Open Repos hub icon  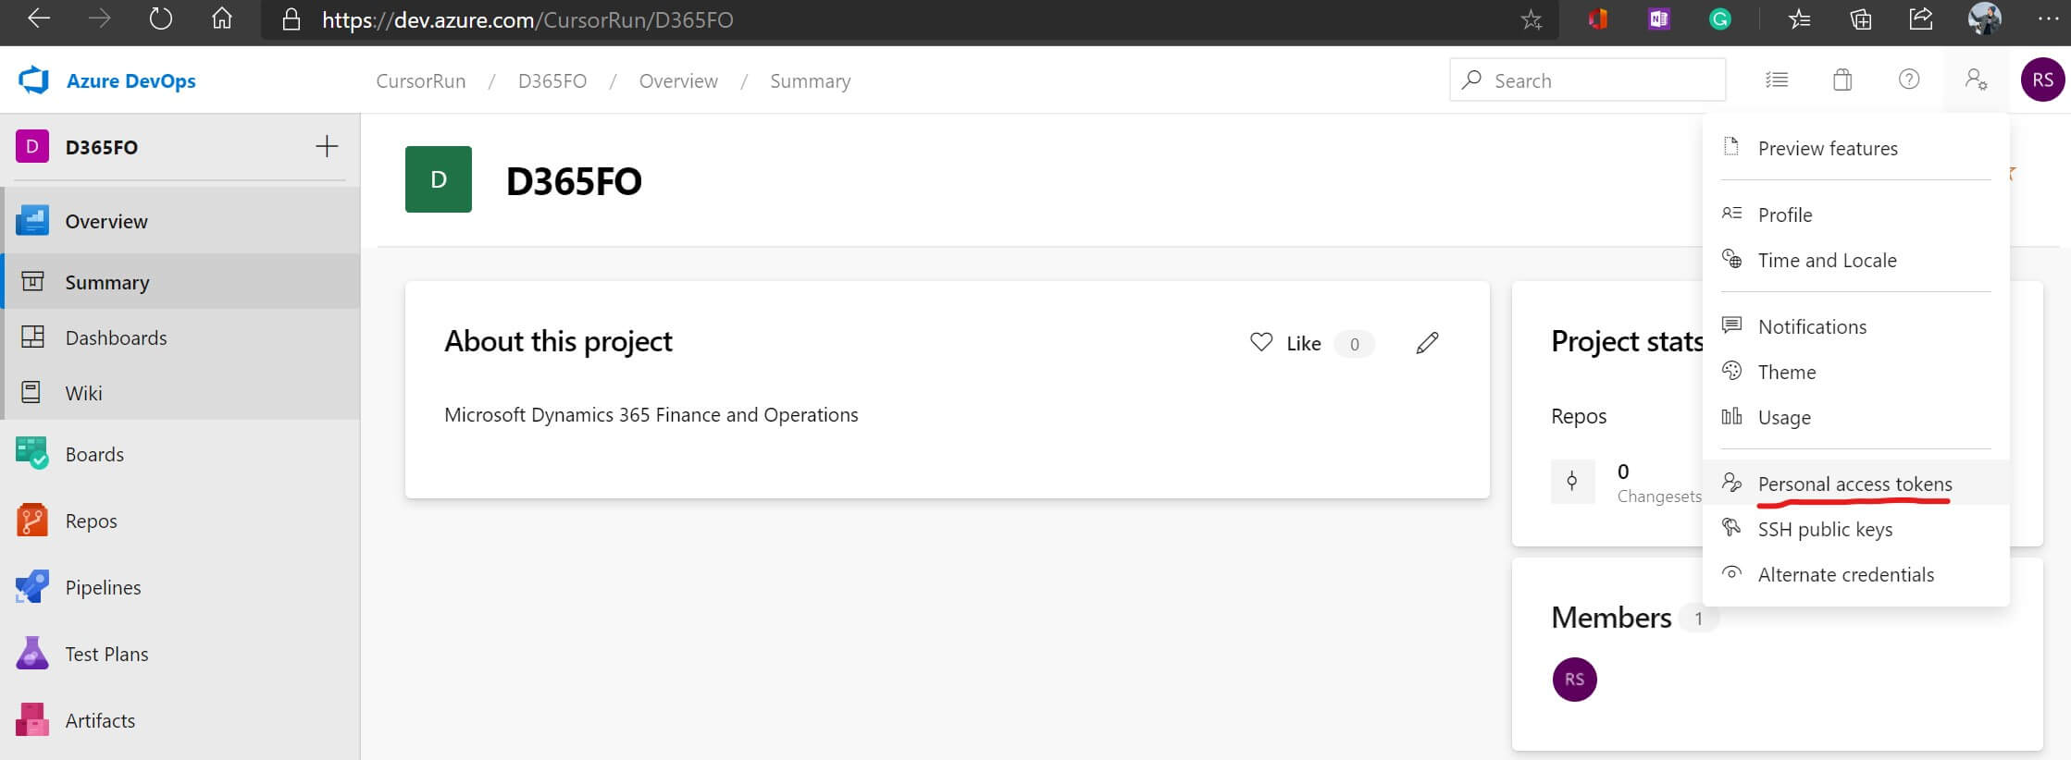32,521
